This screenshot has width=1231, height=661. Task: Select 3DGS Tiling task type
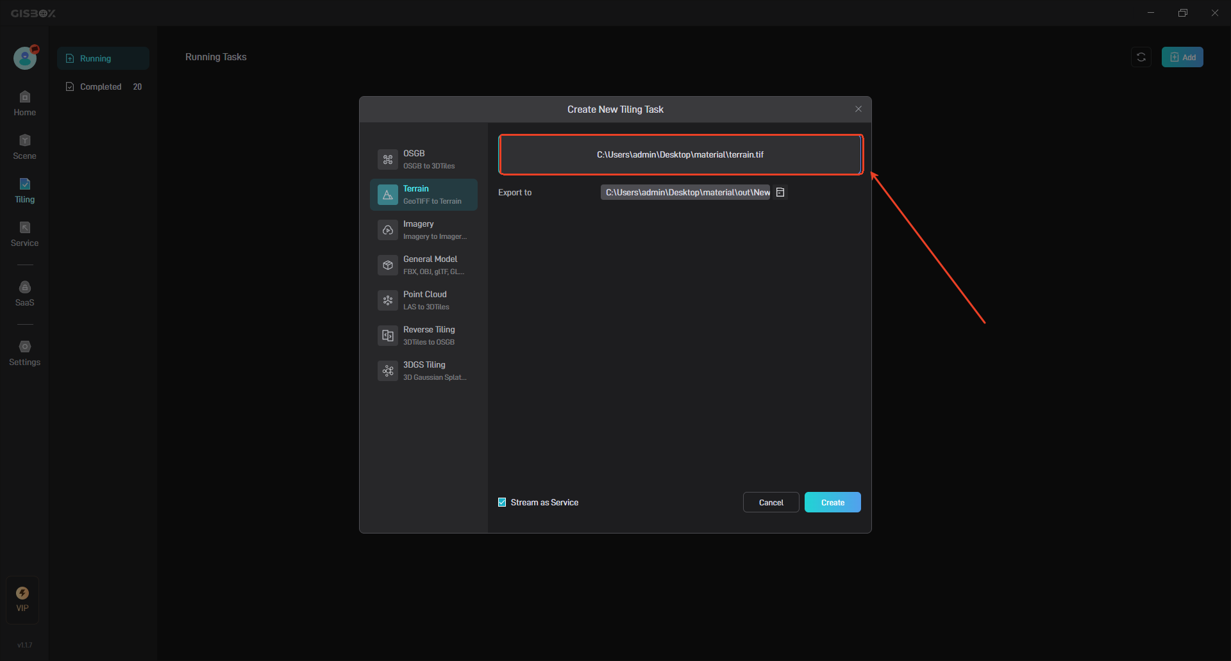click(x=424, y=371)
